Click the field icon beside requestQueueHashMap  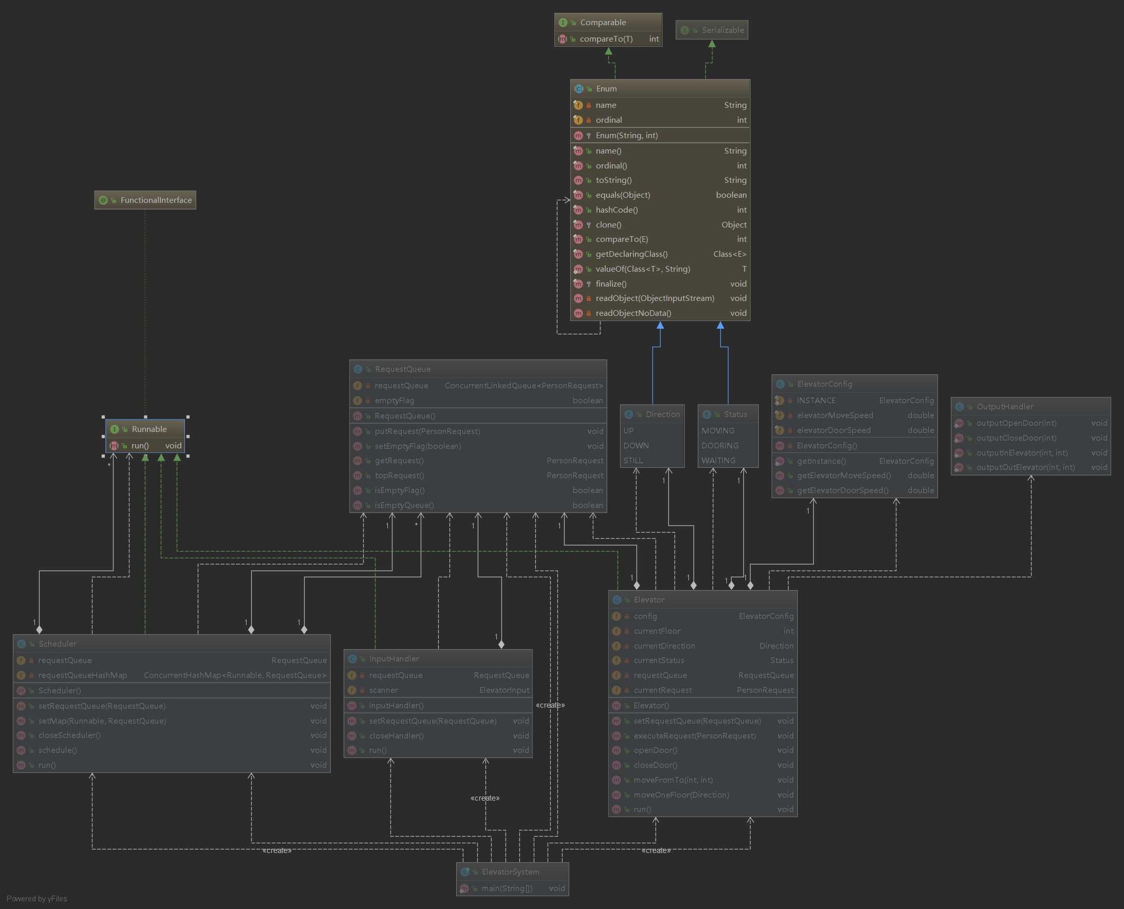tap(21, 675)
